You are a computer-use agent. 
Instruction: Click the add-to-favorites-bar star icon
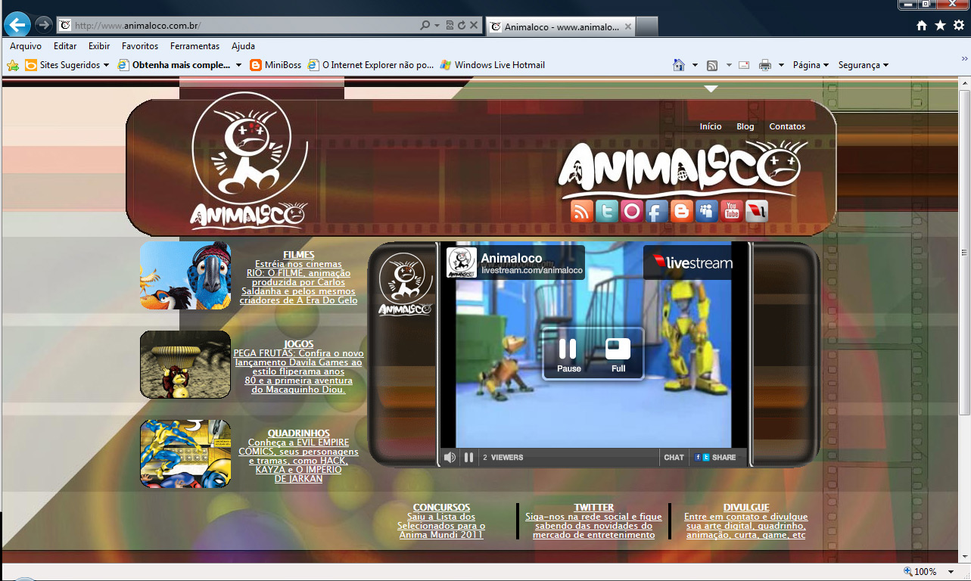pos(13,65)
